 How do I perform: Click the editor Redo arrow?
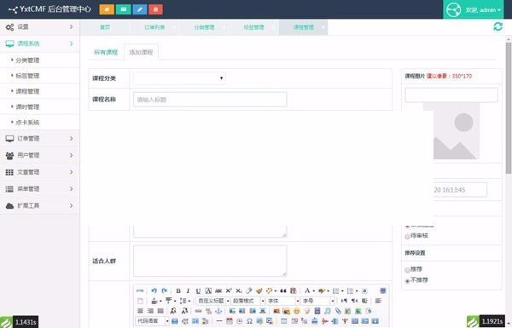tap(164, 291)
